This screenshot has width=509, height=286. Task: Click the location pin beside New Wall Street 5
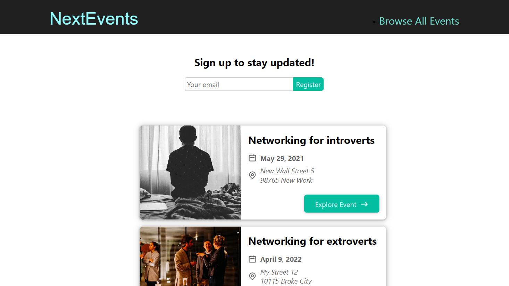pyautogui.click(x=252, y=175)
